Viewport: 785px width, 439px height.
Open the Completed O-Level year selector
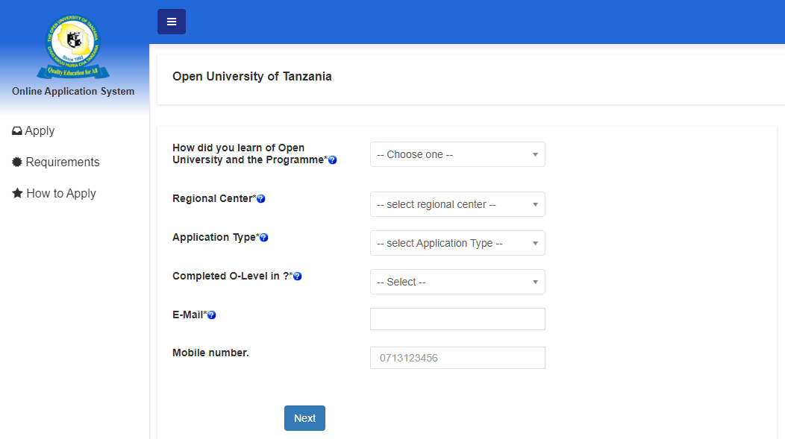[457, 282]
